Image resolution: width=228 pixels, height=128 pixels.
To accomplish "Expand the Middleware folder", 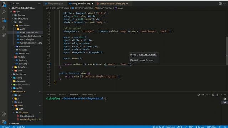I will [x=25, y=47].
